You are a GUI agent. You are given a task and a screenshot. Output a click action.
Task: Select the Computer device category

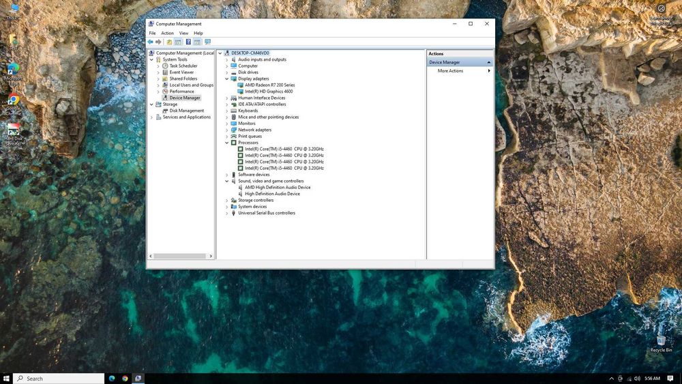(248, 65)
